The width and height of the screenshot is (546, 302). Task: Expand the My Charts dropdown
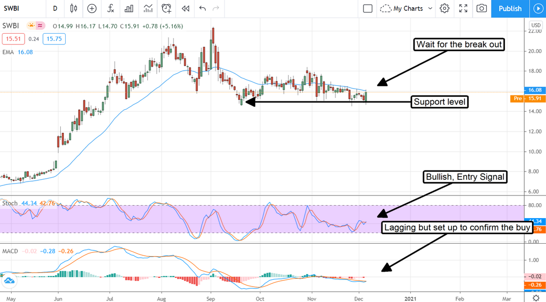click(406, 8)
